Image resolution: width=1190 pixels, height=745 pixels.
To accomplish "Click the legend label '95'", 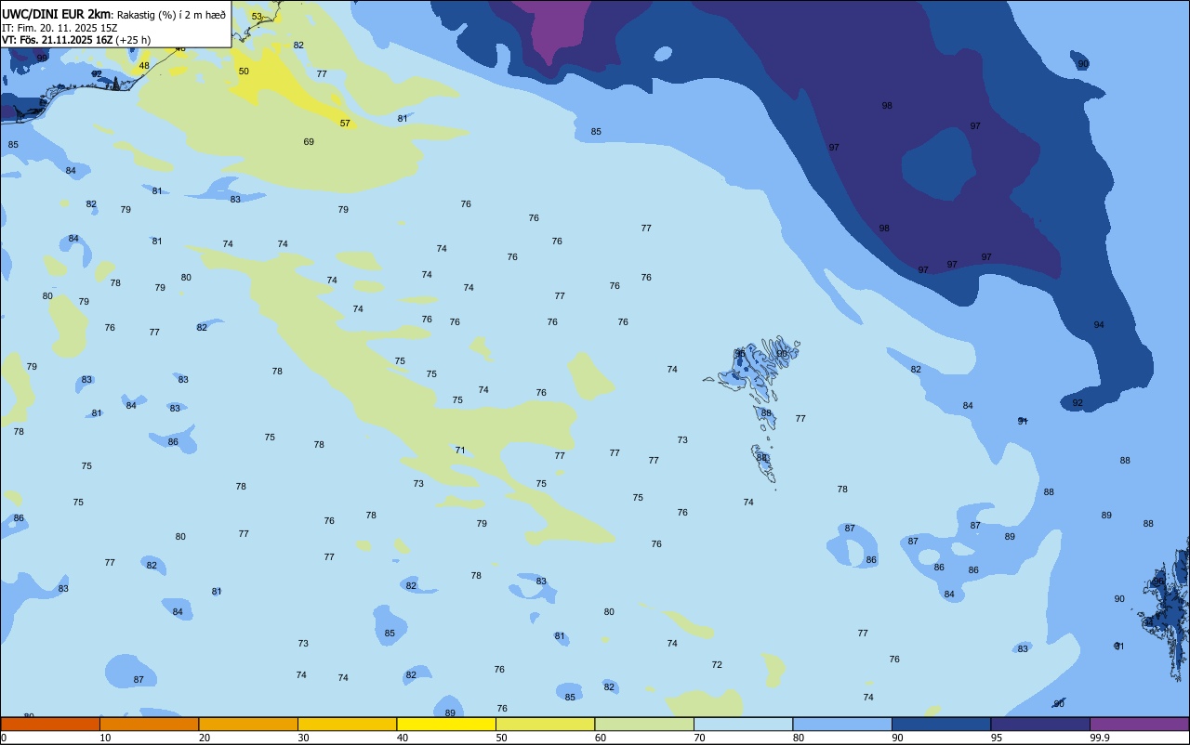I will (x=996, y=738).
